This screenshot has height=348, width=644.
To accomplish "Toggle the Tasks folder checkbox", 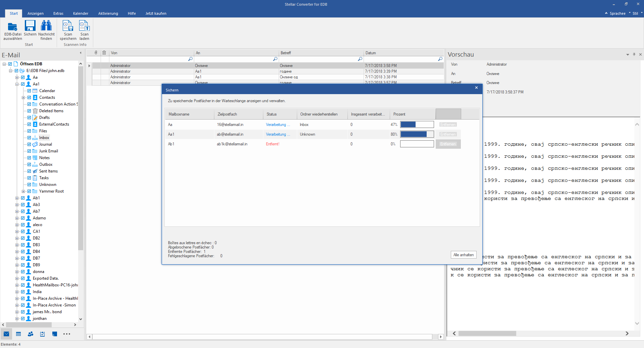I will (x=29, y=178).
